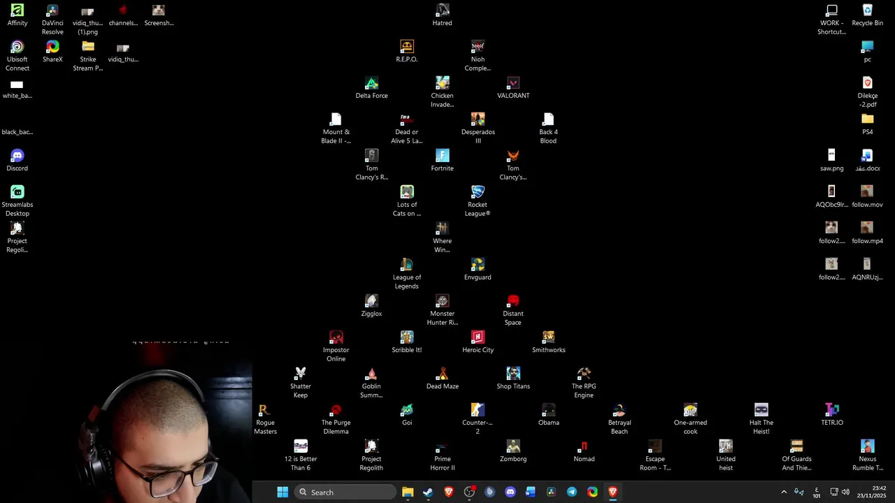895x503 pixels.
Task: Open the Distant Space shortcut
Action: (x=513, y=310)
